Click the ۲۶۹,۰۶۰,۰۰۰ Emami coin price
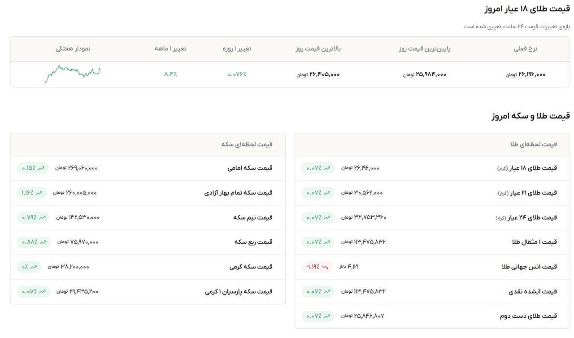 tap(83, 168)
